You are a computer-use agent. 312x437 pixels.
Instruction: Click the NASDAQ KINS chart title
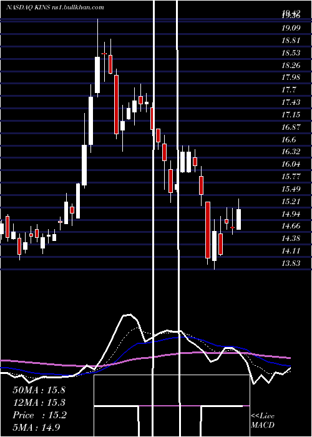click(x=55, y=7)
